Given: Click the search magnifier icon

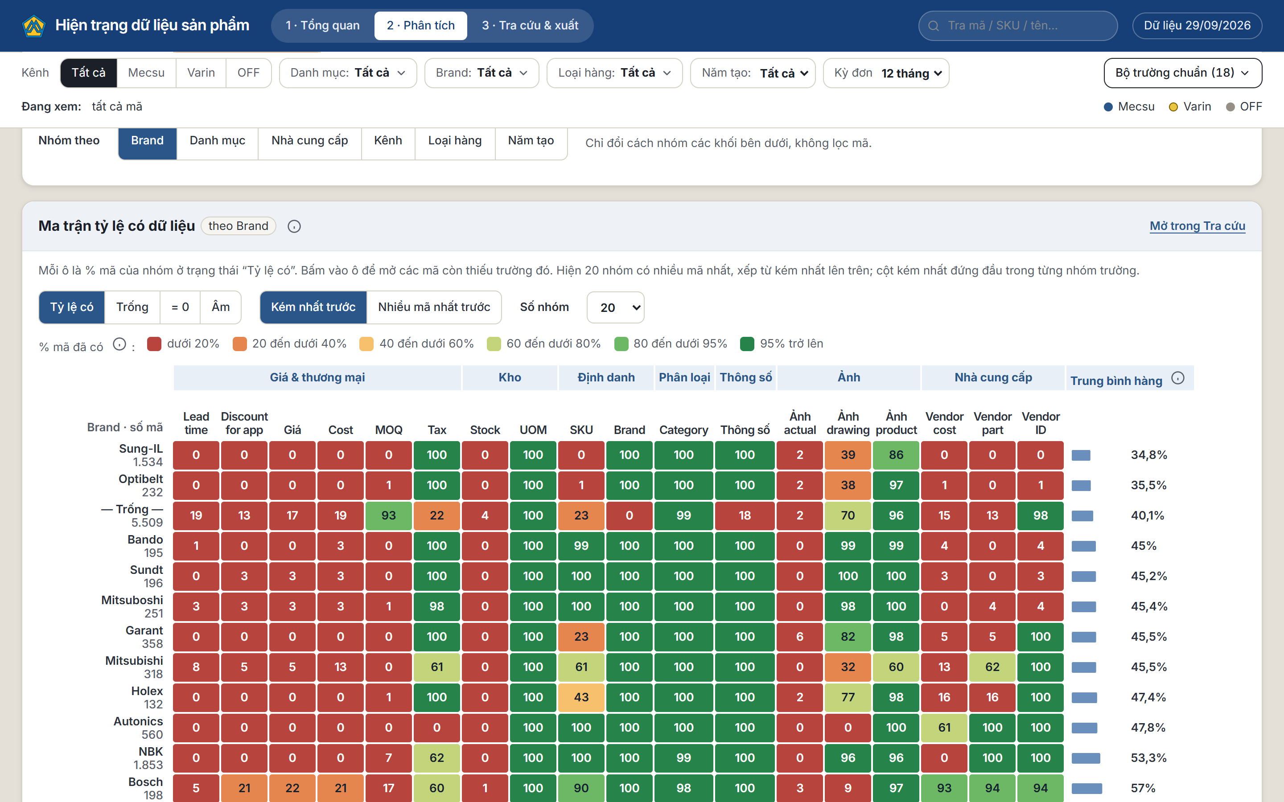Looking at the screenshot, I should [933, 25].
